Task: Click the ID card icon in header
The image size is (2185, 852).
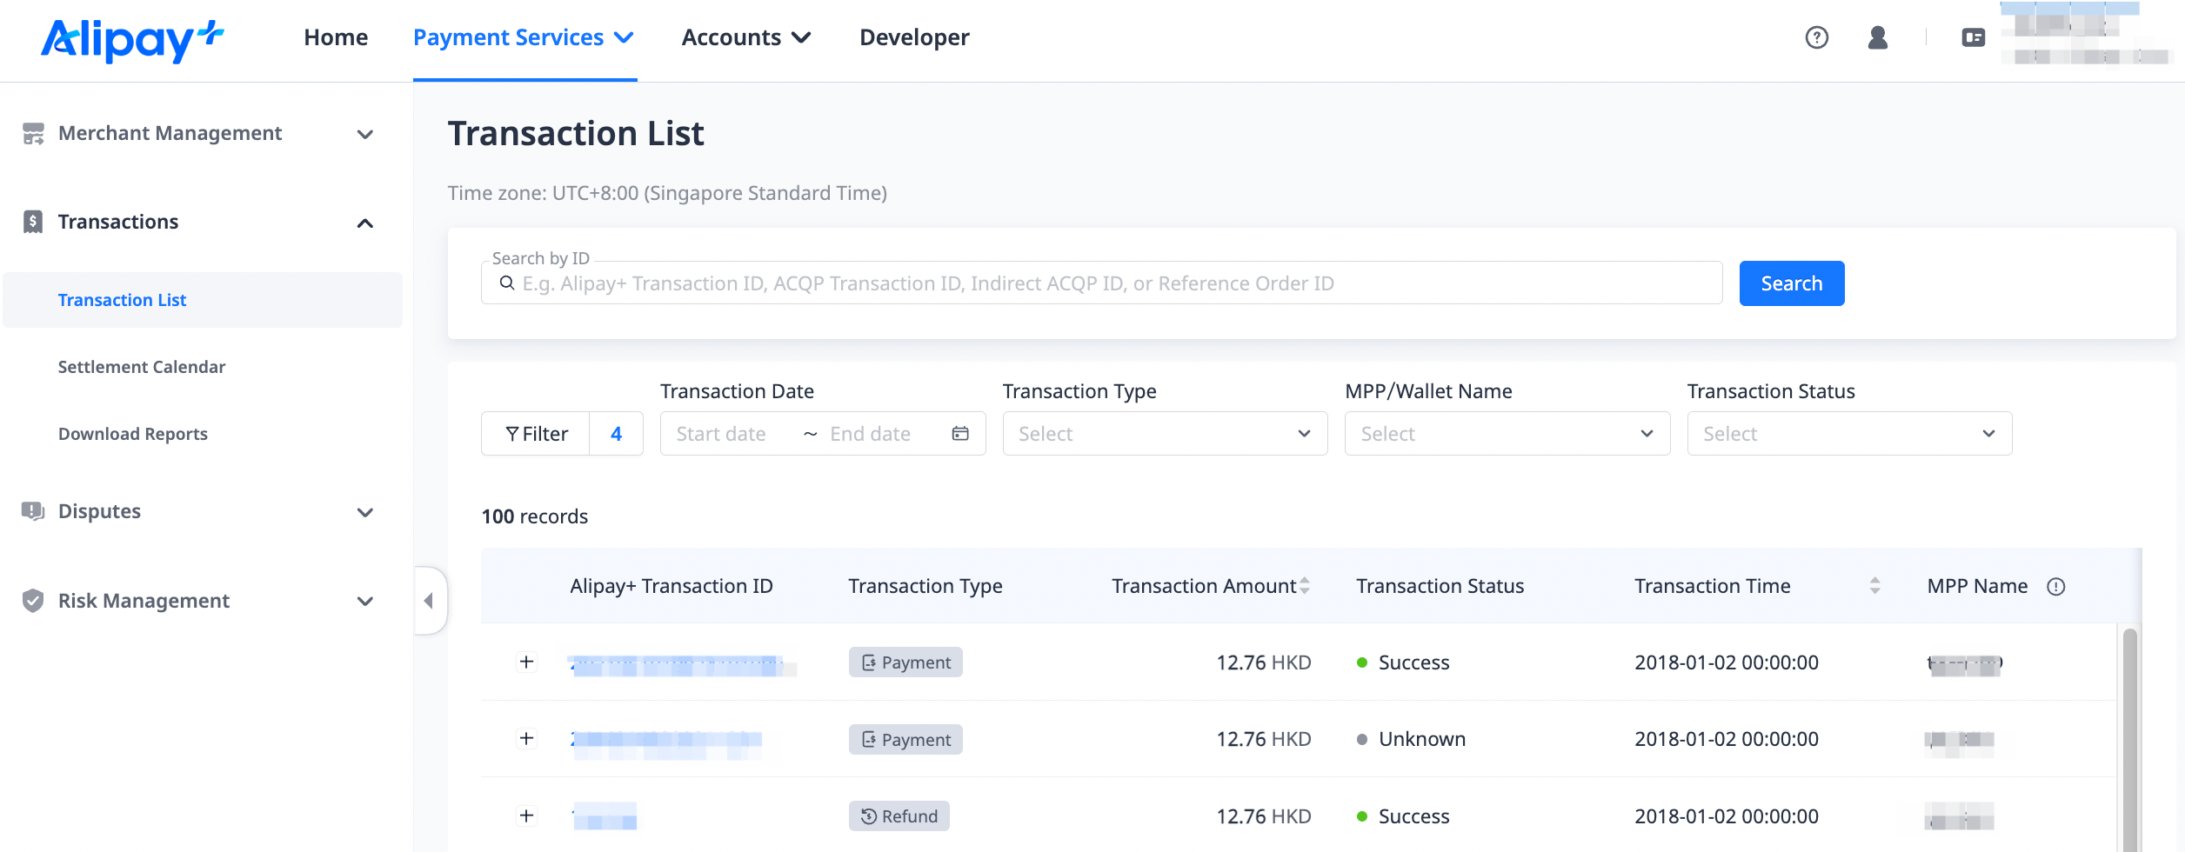Action: click(x=1973, y=37)
